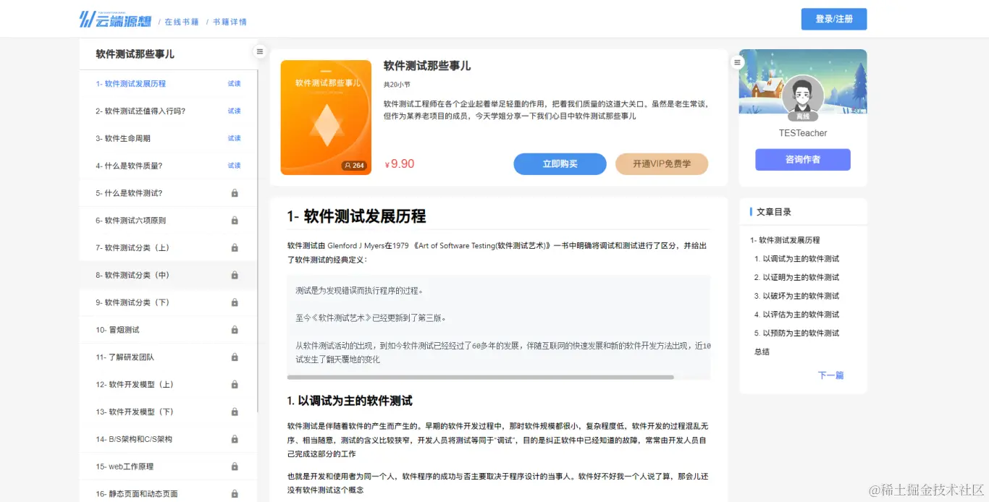Click the TESTeacher author avatar

[803, 95]
